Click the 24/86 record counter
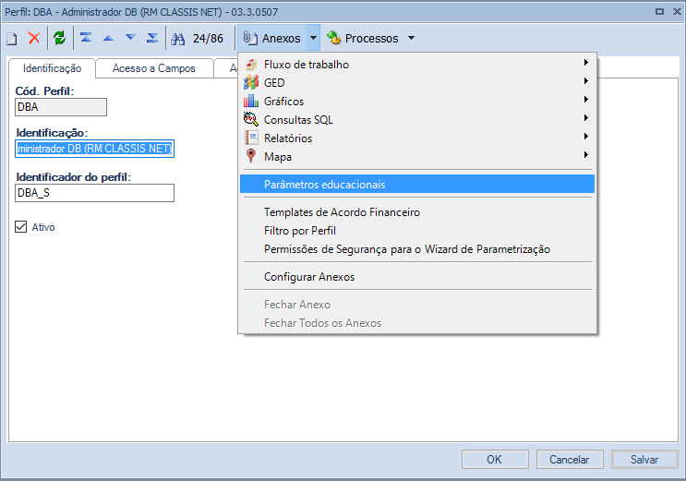 208,39
